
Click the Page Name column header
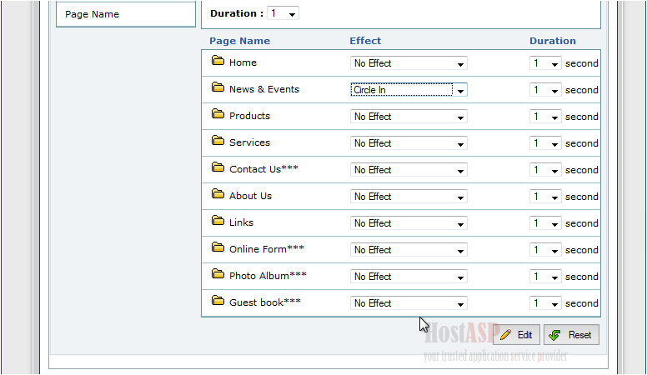click(x=240, y=41)
